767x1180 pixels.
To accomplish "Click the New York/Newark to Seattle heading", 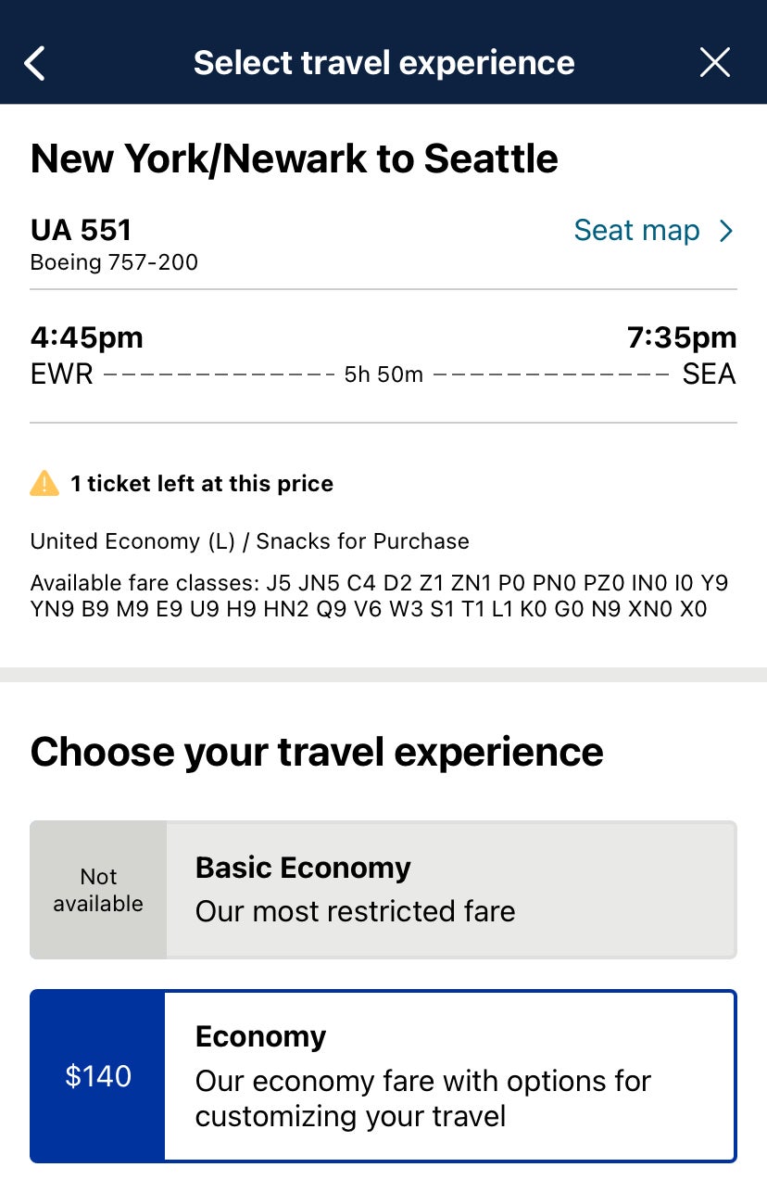I will (x=295, y=159).
